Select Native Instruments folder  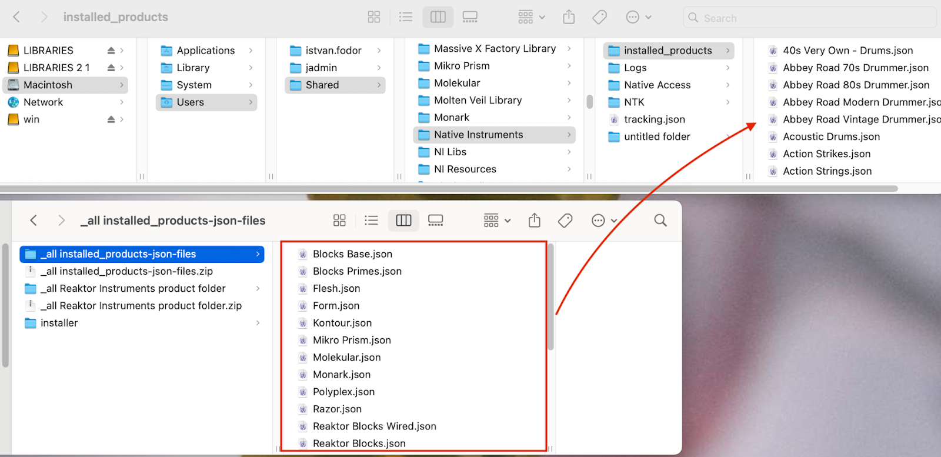[x=494, y=135]
